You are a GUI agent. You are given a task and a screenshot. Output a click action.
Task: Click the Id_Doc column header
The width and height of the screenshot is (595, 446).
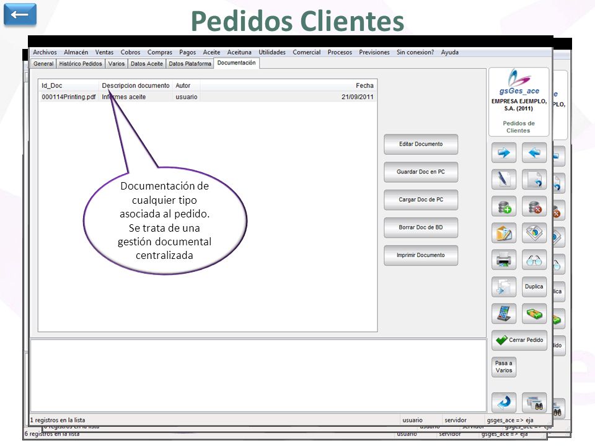point(69,85)
